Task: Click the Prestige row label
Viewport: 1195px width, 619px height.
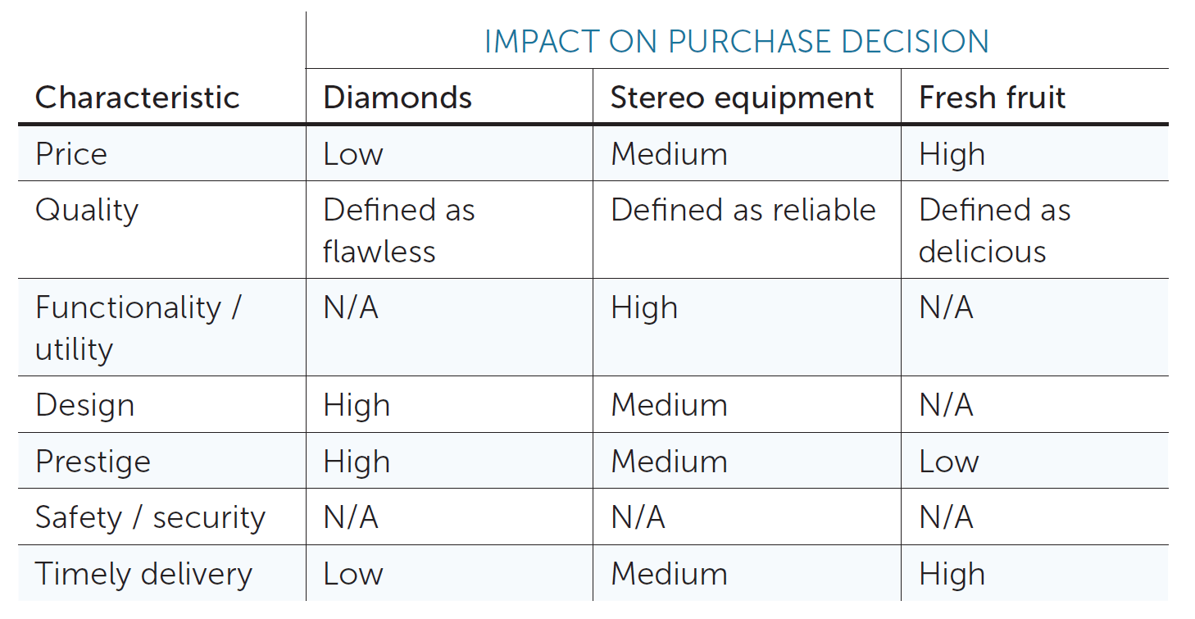Action: [x=93, y=462]
